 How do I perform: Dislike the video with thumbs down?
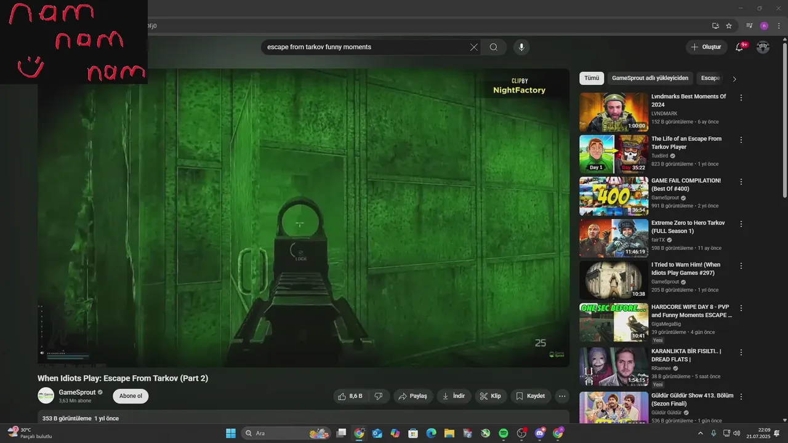pyautogui.click(x=379, y=396)
